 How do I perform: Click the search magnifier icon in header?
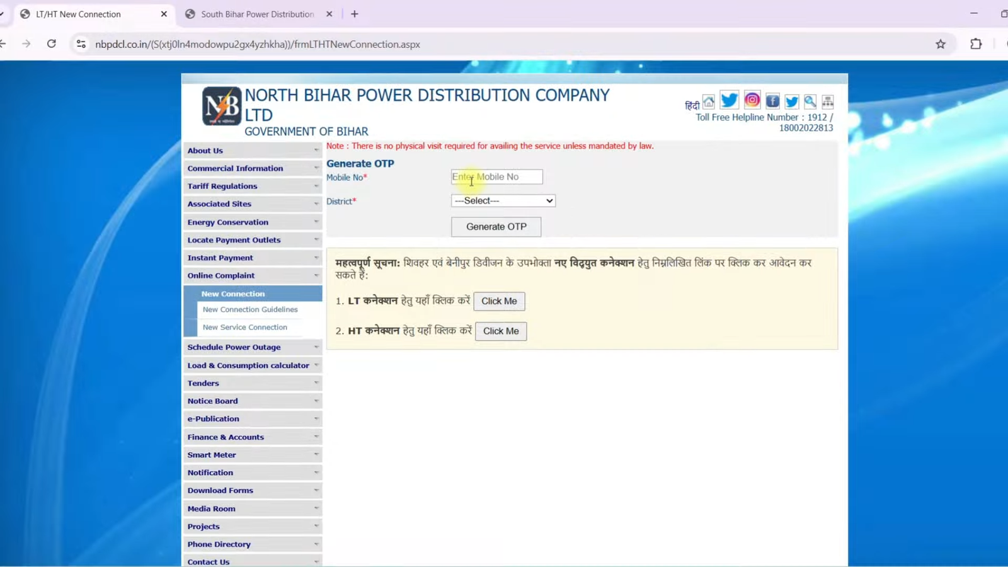point(810,100)
